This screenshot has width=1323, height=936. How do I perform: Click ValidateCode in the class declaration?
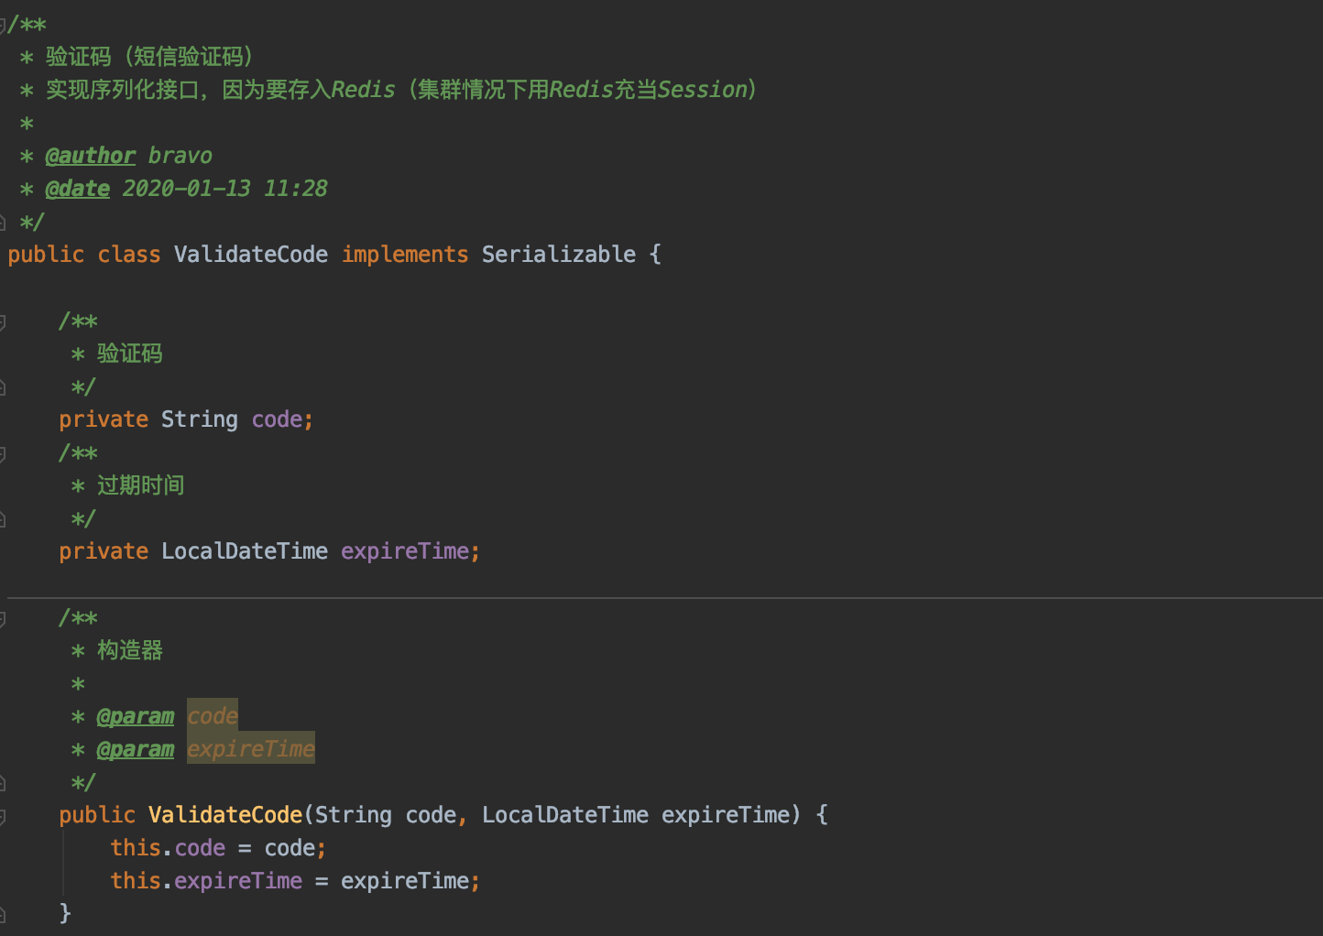pos(250,255)
